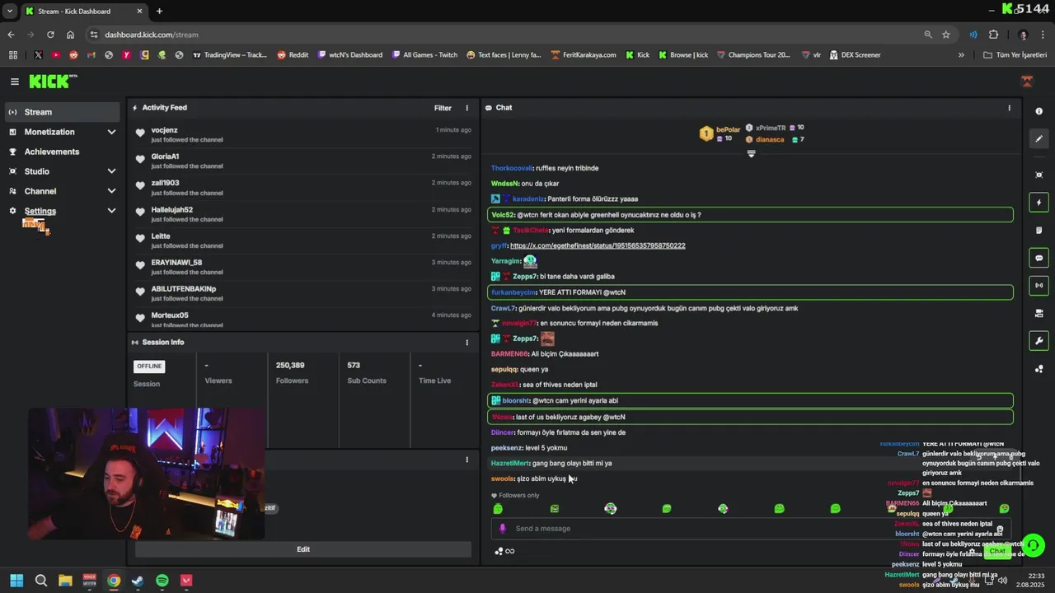This screenshot has height=593, width=1055.
Task: Collapse the chat leaderboard chevron under bePolar
Action: pyautogui.click(x=751, y=154)
